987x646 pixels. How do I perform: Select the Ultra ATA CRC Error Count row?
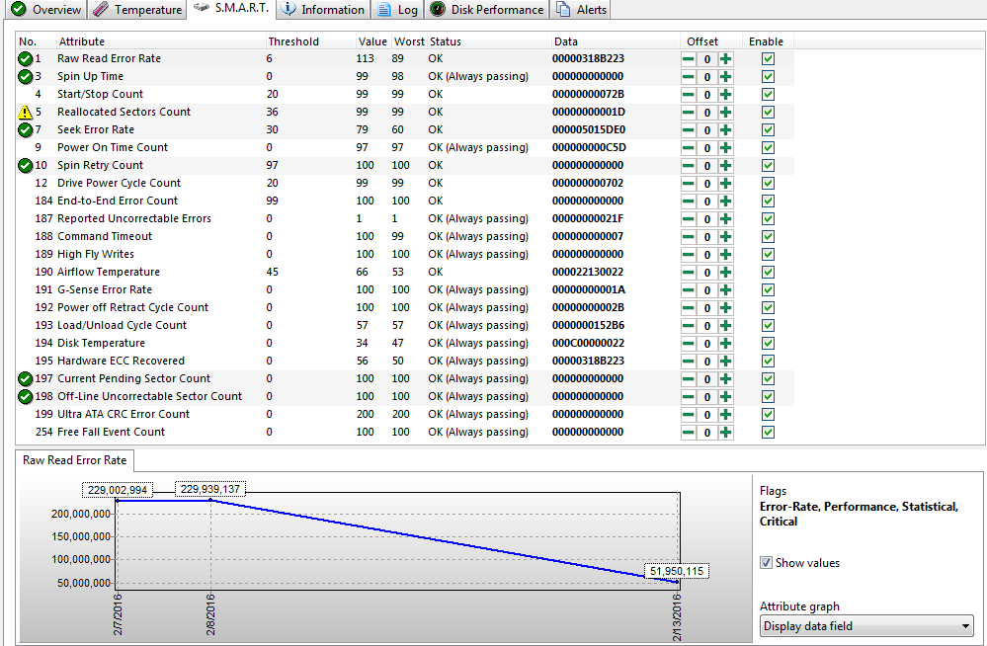(x=405, y=414)
